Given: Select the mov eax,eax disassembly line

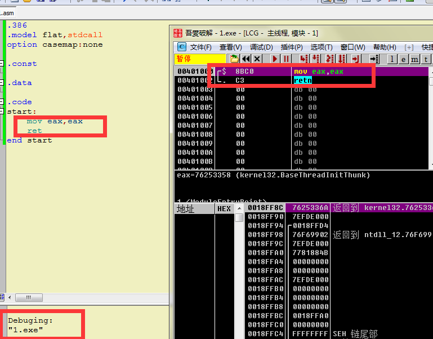Looking at the screenshot, I should (x=302, y=72).
